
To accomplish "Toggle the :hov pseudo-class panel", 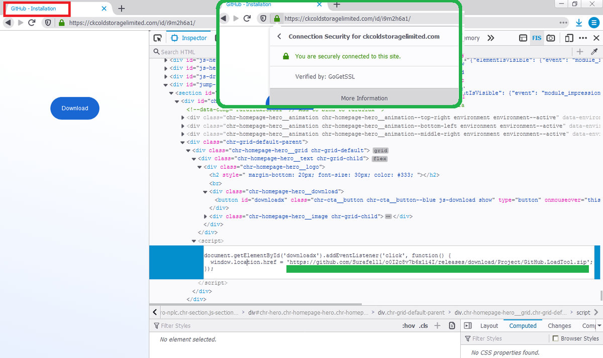I will point(409,326).
